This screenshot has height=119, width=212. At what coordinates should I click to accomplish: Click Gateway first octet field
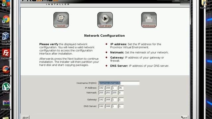[x=101, y=99]
